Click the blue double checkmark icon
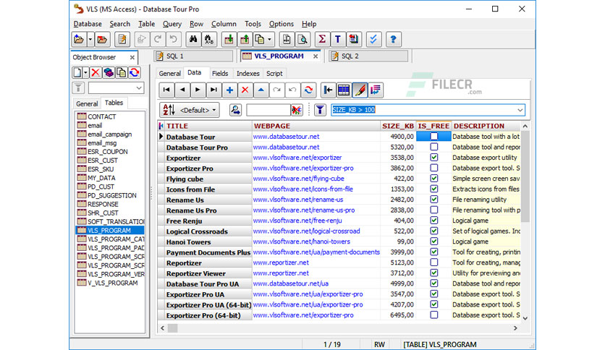 coord(373,39)
